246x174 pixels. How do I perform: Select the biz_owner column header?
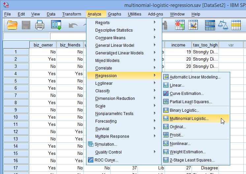[43, 45]
